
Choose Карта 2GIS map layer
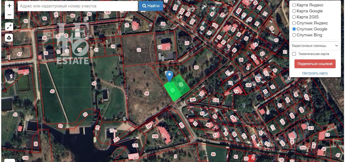[294, 17]
